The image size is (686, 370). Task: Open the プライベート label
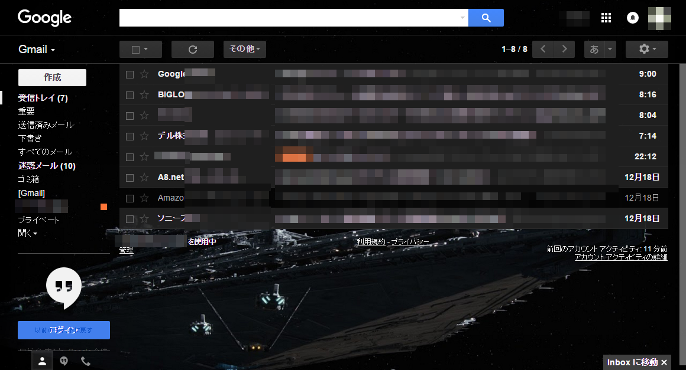[x=38, y=220]
